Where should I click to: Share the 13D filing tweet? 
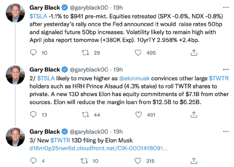click(194, 161)
